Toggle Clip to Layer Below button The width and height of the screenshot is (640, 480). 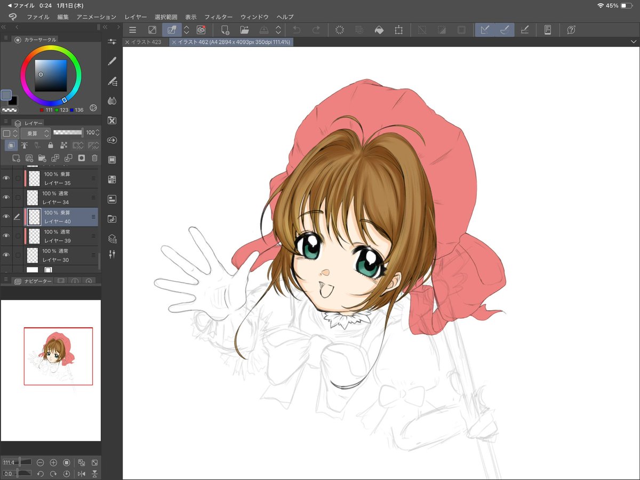point(12,145)
